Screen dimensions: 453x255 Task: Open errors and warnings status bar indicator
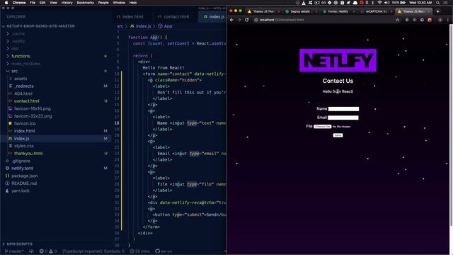tap(48, 251)
